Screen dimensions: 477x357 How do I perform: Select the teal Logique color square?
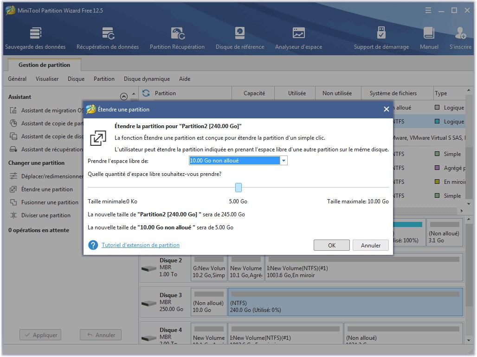(437, 121)
